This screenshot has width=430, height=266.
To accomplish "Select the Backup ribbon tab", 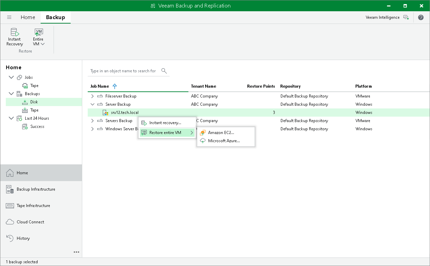I will click(x=55, y=17).
